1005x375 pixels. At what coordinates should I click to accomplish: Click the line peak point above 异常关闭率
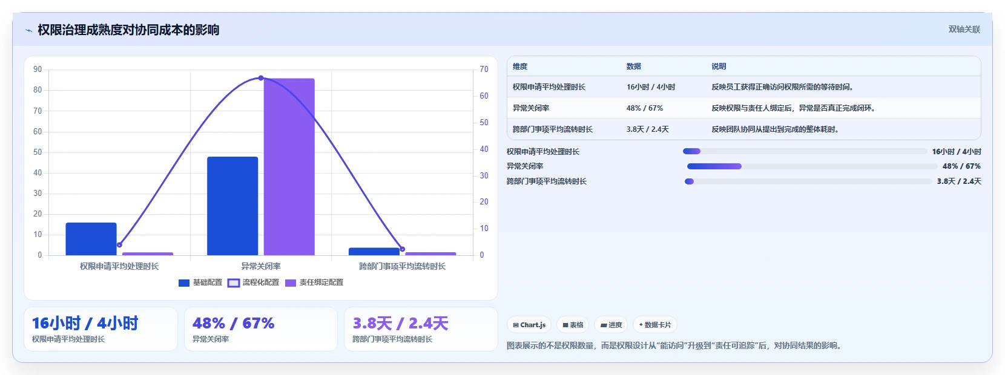(261, 78)
